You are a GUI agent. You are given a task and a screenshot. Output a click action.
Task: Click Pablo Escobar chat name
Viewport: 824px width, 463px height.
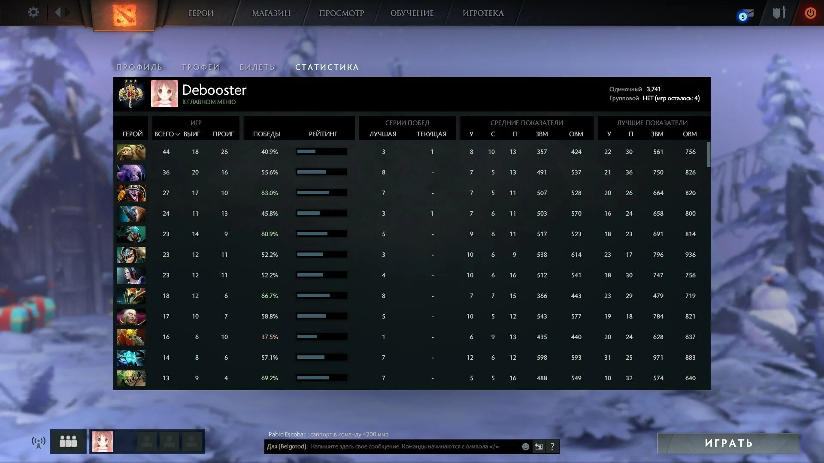pos(287,434)
